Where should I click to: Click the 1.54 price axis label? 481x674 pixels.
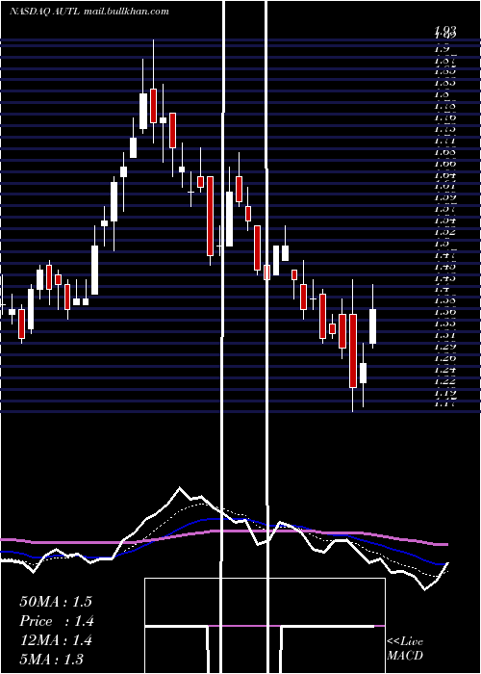(x=445, y=220)
